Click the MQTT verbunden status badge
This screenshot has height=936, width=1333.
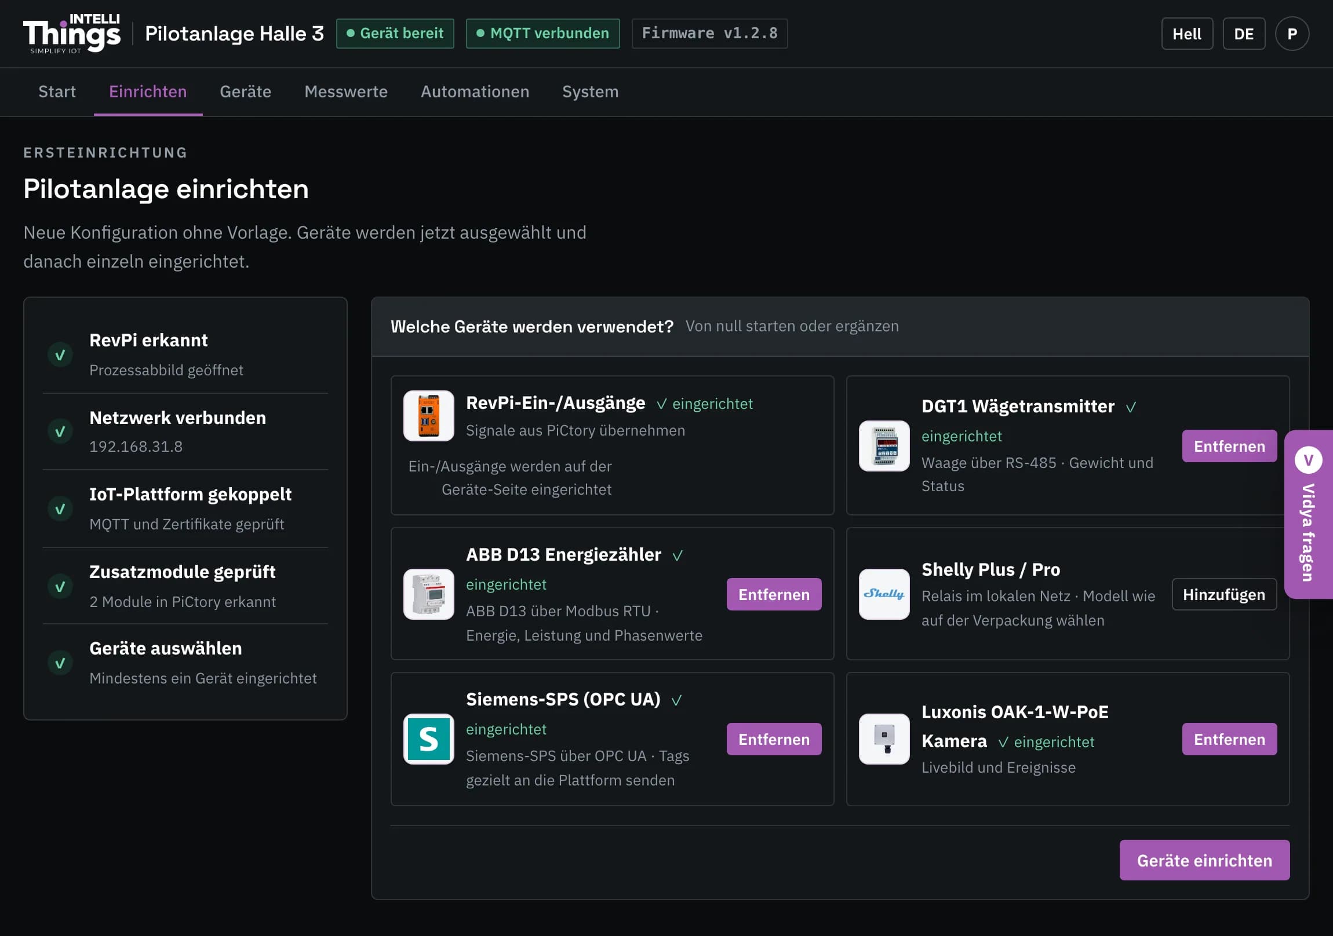(543, 34)
